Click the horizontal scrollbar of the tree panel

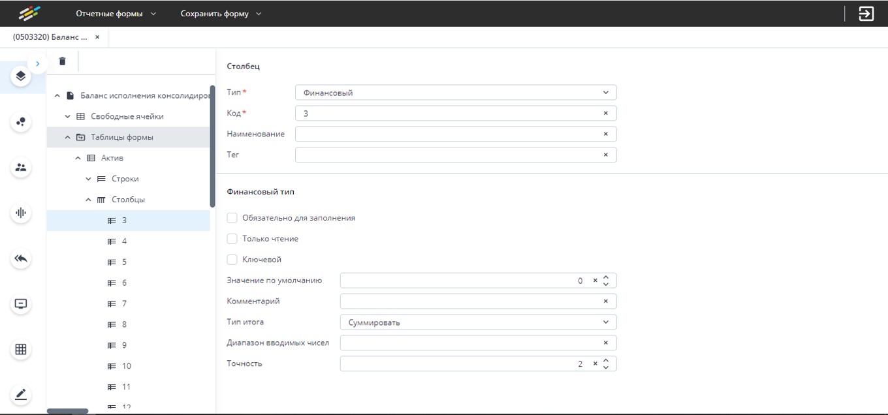coord(68,411)
